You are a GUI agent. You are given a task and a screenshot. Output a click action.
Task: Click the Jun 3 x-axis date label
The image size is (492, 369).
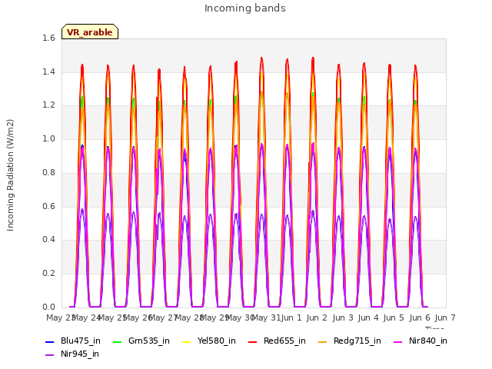[343, 317]
